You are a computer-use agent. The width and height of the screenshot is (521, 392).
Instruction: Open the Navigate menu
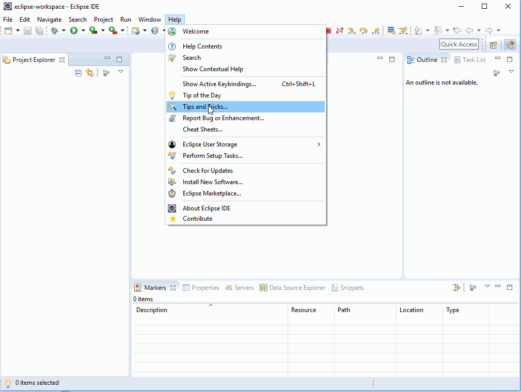coord(49,20)
